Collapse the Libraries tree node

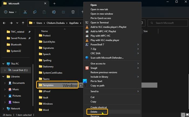pos(3,76)
